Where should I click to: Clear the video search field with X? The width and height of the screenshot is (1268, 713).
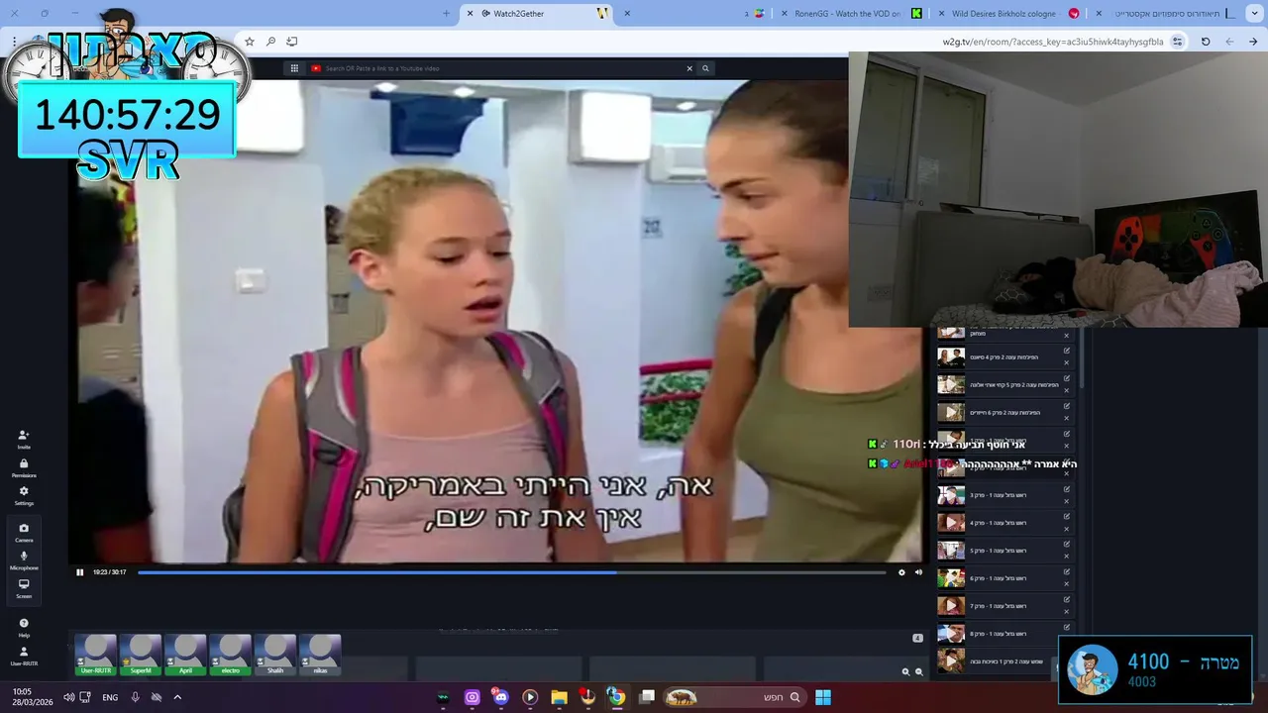[x=689, y=68]
